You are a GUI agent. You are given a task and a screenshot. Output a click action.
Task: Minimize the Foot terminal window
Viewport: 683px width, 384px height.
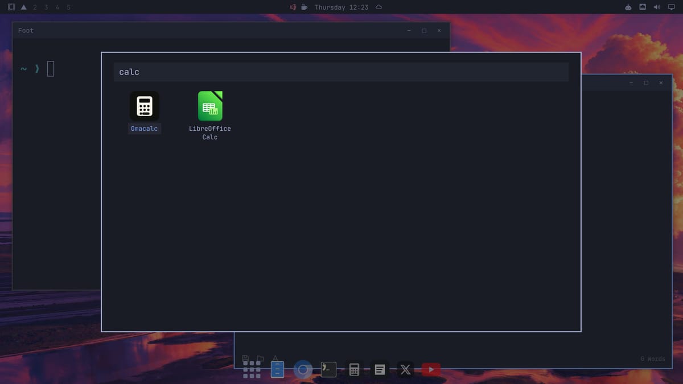click(x=409, y=31)
